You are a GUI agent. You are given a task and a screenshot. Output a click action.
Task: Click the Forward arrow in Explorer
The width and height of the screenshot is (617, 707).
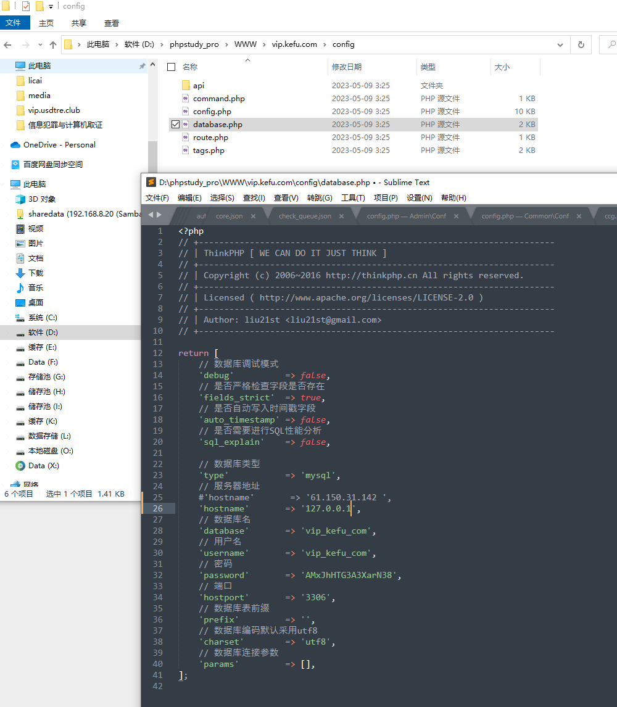click(x=26, y=44)
